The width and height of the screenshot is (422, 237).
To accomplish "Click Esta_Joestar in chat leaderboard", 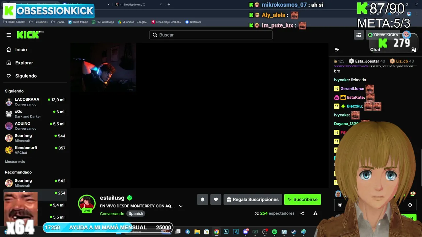I will tap(367, 61).
